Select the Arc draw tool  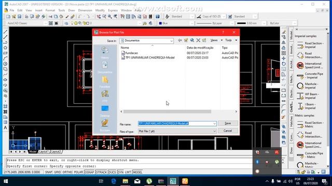(x=5, y=58)
